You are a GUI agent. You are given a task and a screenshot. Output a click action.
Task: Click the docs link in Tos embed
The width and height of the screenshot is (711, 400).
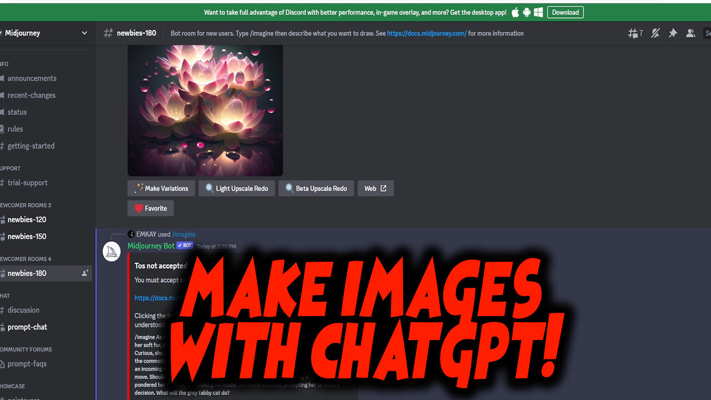coord(157,298)
